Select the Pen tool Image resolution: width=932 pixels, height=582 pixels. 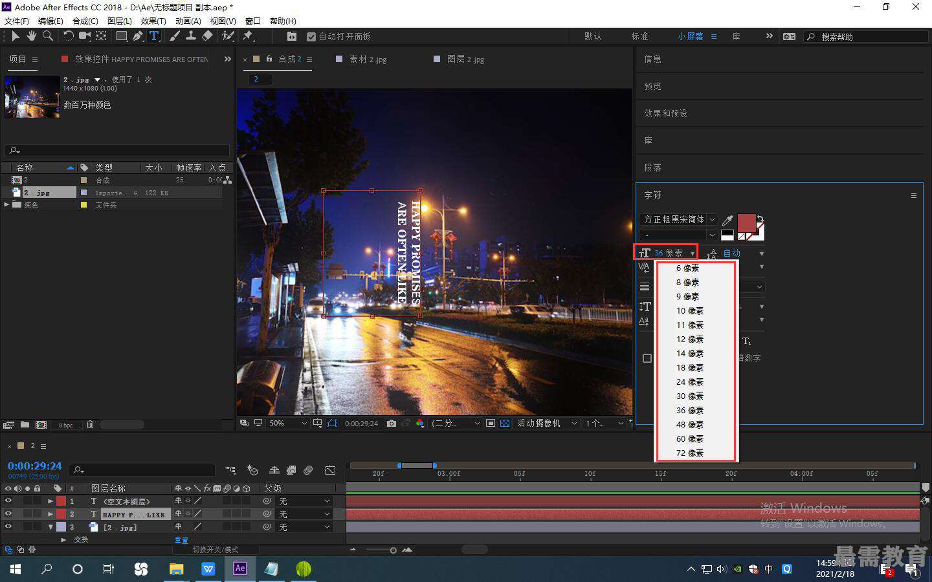point(138,36)
